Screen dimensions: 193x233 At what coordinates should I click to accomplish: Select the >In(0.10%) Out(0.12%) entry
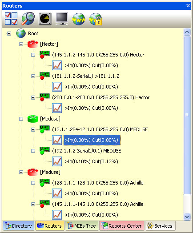coord(91,161)
